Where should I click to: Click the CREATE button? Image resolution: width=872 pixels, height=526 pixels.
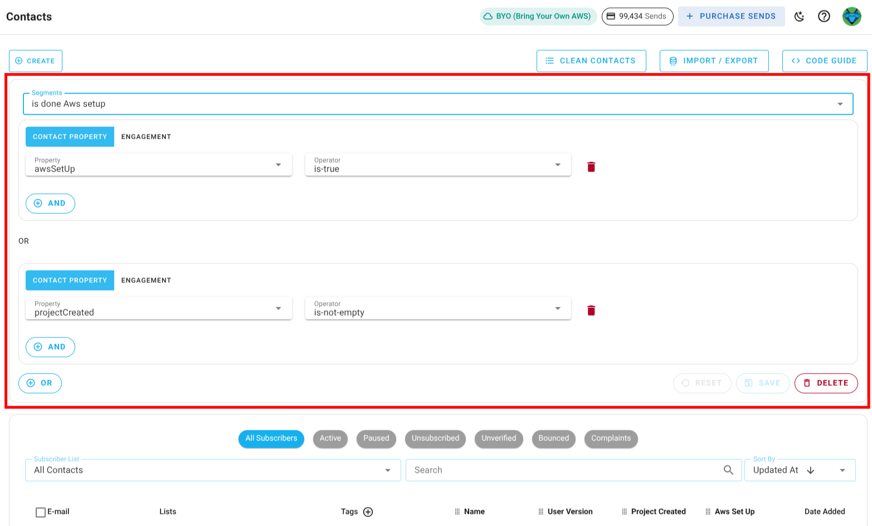[x=35, y=61]
